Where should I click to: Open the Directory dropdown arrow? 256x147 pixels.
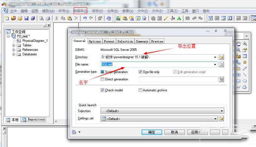click(215, 57)
